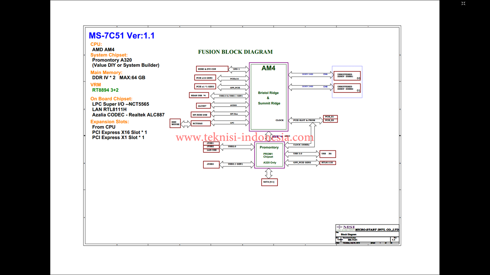Click the orange "On Board Chipset:" heading

111,99
